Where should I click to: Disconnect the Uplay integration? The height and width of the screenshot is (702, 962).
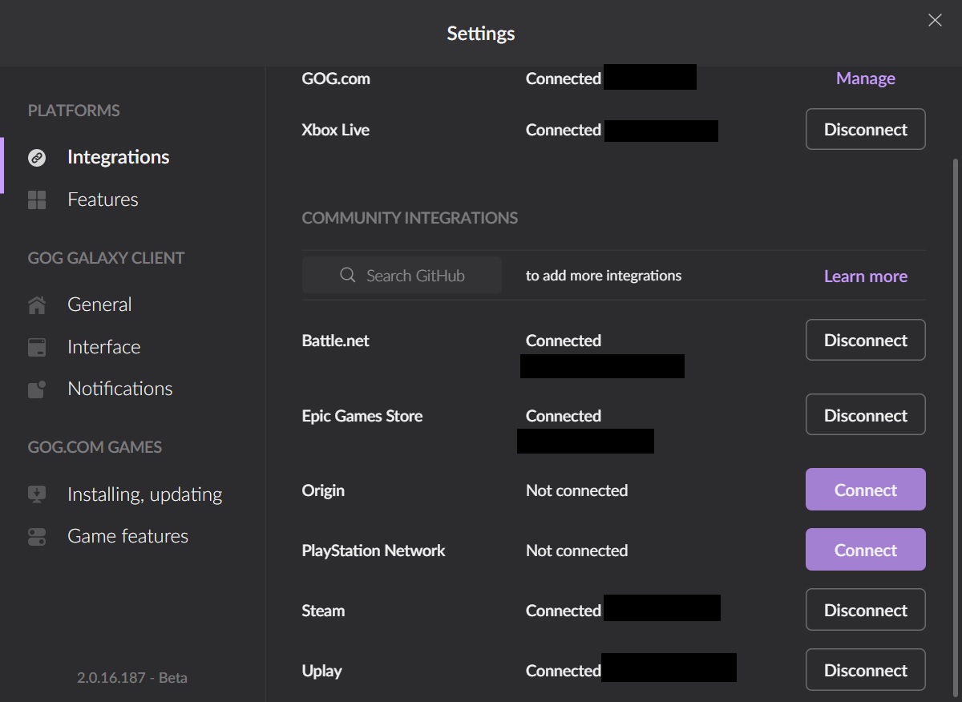click(x=865, y=670)
